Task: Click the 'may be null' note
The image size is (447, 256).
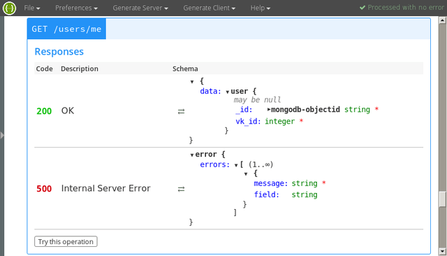Action: pyautogui.click(x=257, y=100)
